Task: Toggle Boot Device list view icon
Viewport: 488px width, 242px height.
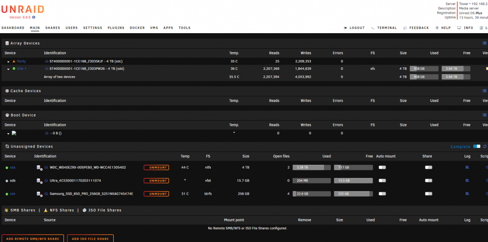Action: pos(484,115)
